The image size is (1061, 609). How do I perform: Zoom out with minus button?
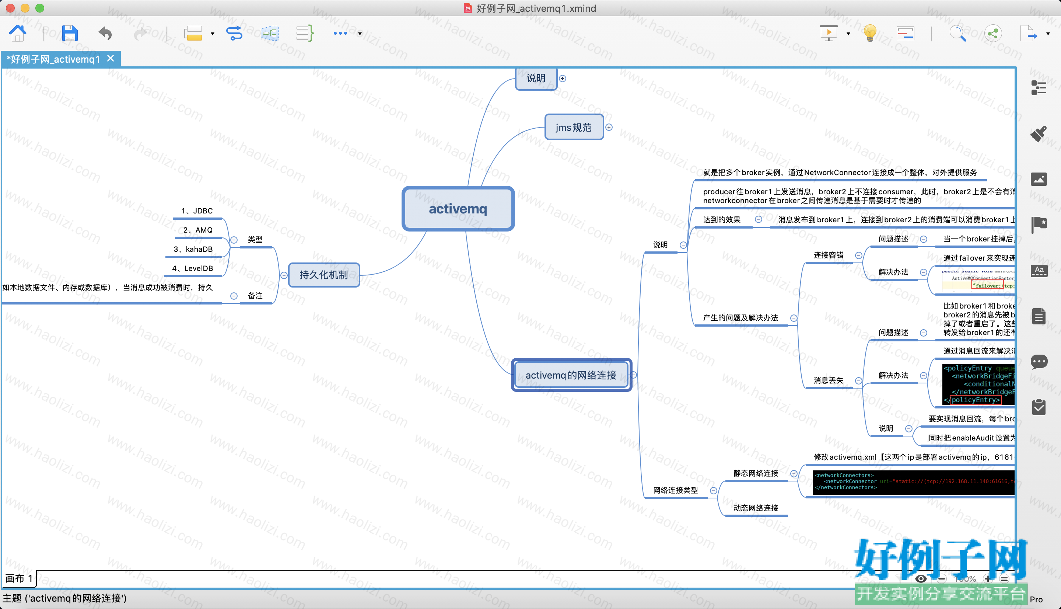click(942, 579)
